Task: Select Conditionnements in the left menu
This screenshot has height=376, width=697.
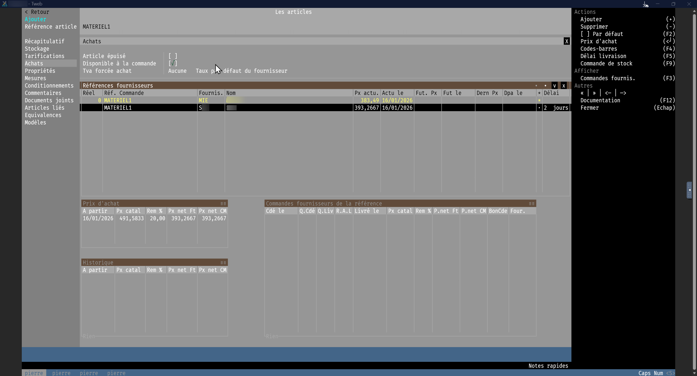Action: point(49,86)
